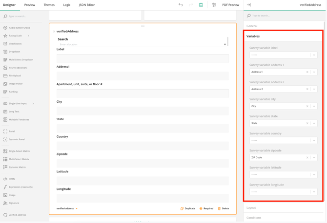
Task: Clear the Address 1 variable selection
Action: [x=307, y=72]
